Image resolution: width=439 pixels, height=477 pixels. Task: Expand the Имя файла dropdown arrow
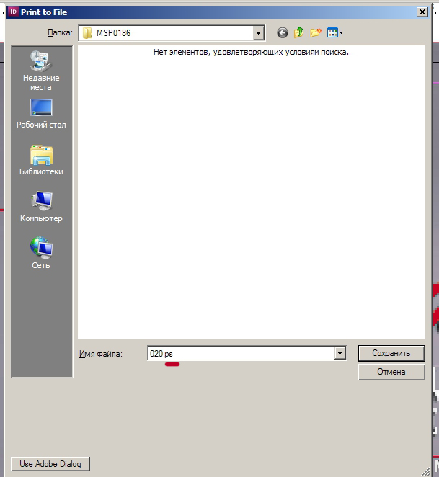[340, 353]
